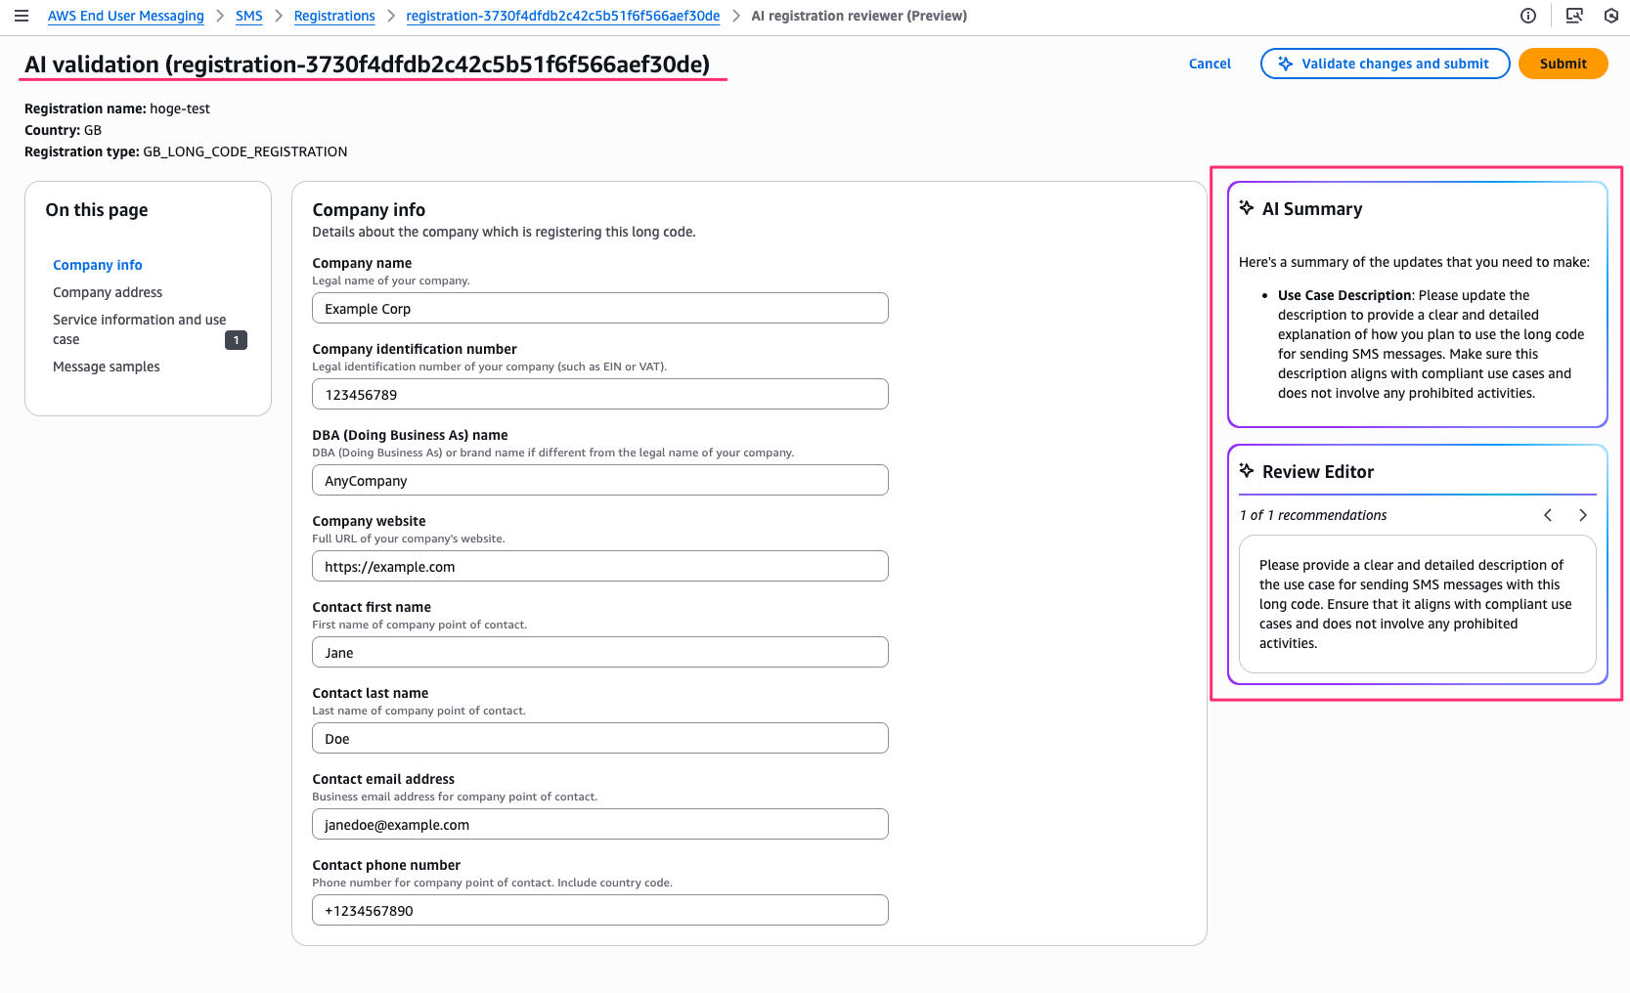
Task: Select Service information and use case section
Action: click(139, 329)
